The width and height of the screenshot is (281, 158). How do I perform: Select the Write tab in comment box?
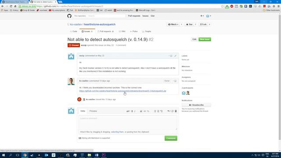pos(83,111)
